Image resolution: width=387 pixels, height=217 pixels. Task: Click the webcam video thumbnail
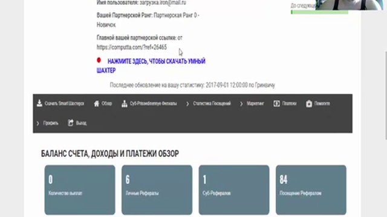coord(350,5)
